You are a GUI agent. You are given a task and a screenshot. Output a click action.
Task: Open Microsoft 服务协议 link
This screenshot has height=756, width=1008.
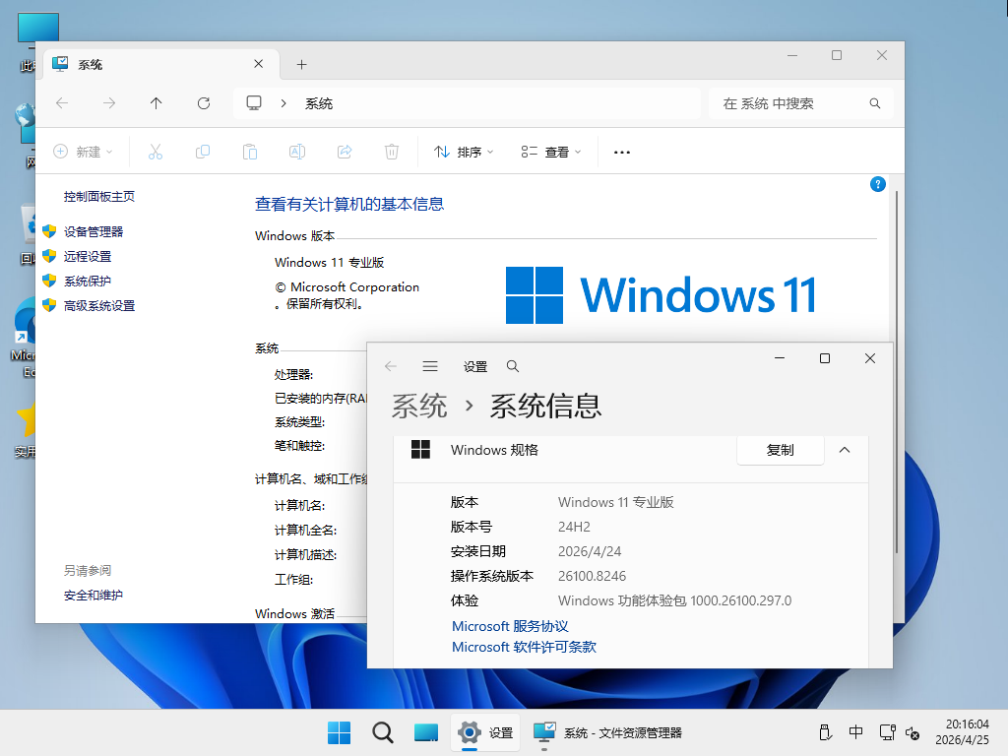[x=510, y=626]
